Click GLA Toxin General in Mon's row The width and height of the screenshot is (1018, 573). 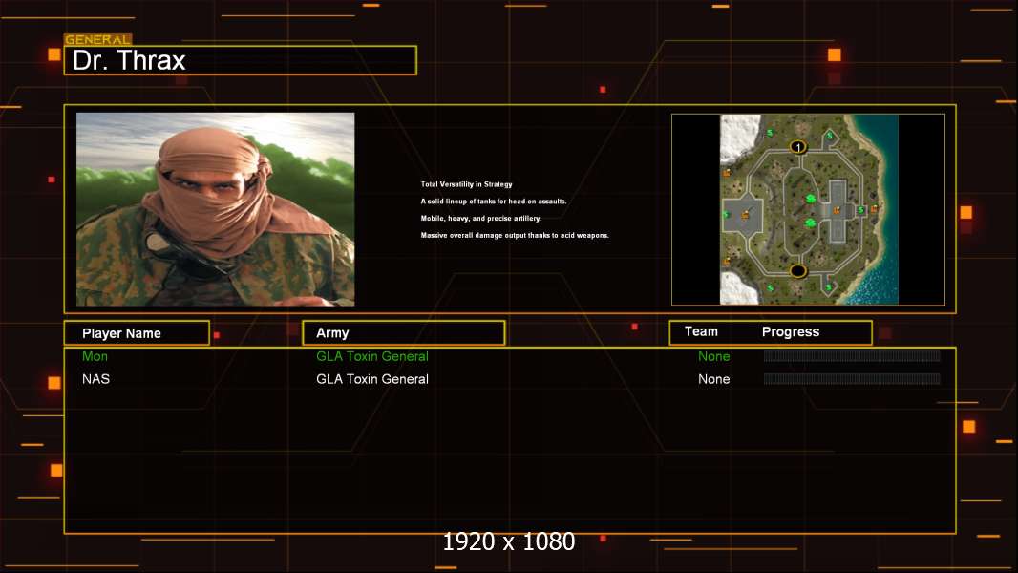[x=372, y=356]
